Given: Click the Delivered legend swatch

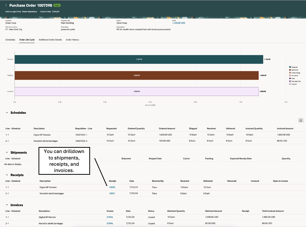Looking at the screenshot, I should (x=290, y=70).
